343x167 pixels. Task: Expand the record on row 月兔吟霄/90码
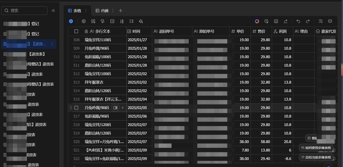[x=115, y=108]
